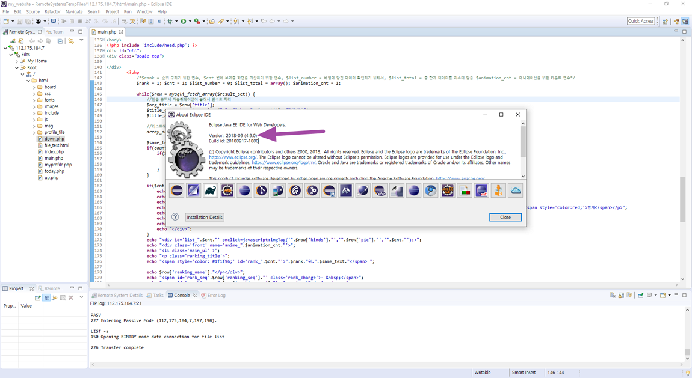This screenshot has height=378, width=692.
Task: Click the New file toolbar icon
Action: click(6, 21)
